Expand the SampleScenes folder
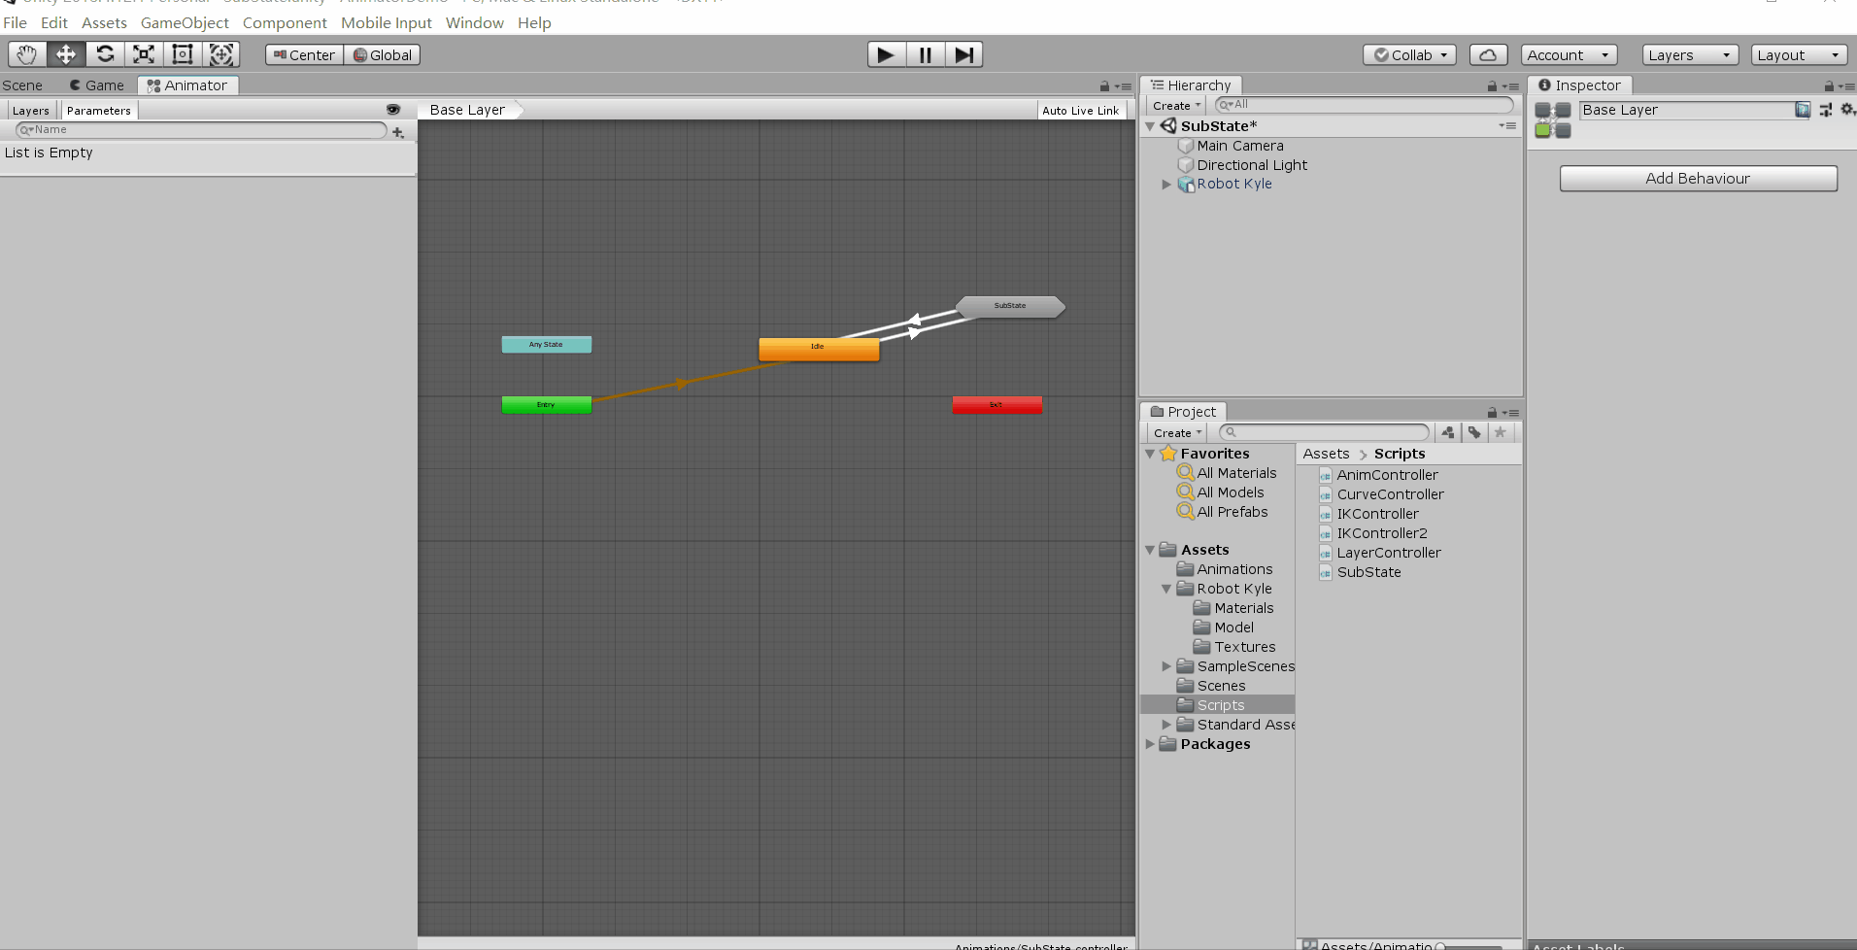Image resolution: width=1857 pixels, height=950 pixels. pos(1166,666)
